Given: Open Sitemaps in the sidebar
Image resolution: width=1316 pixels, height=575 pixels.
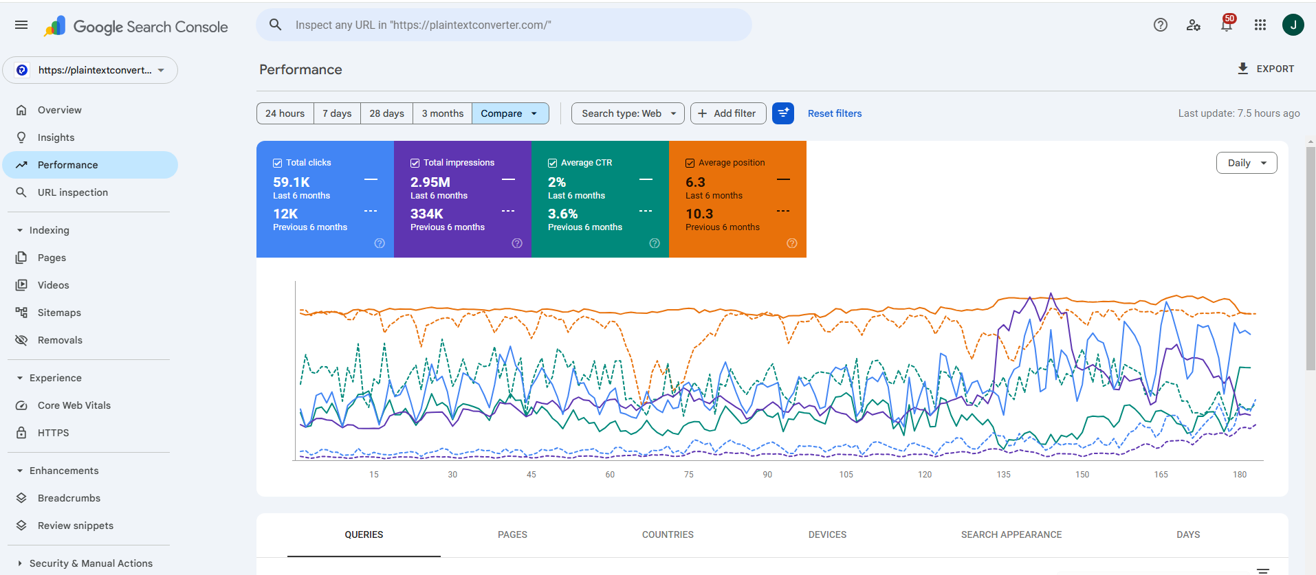Looking at the screenshot, I should [x=90, y=313].
